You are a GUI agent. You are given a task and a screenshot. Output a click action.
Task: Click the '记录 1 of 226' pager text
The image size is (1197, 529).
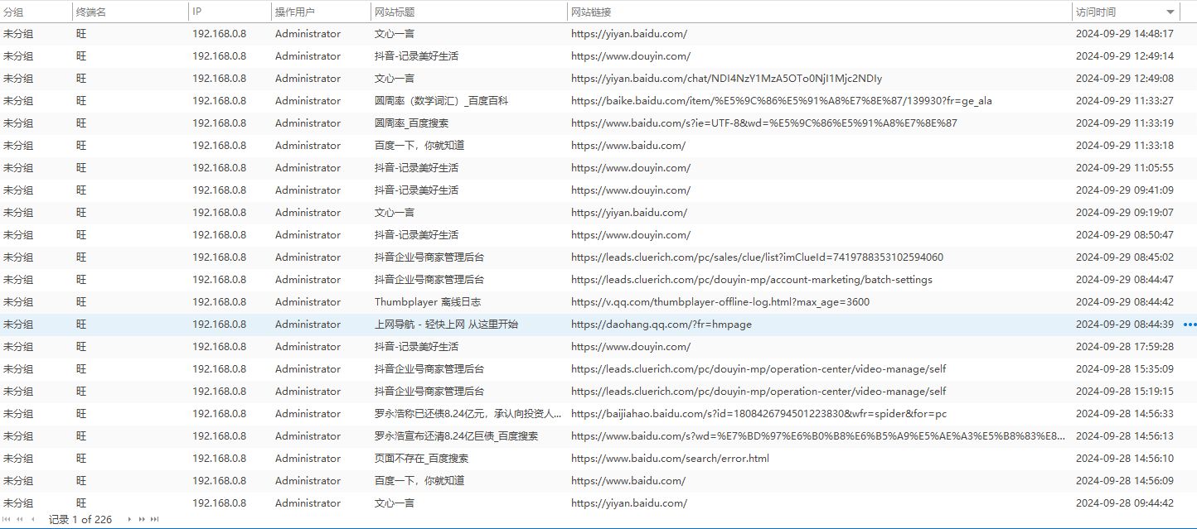(x=80, y=519)
